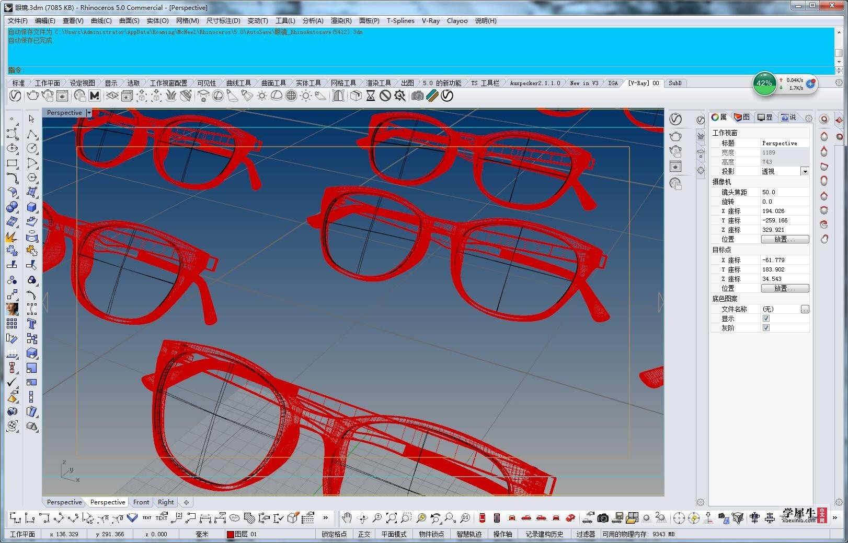Click the camera icon in bottom toolbar

[x=603, y=518]
